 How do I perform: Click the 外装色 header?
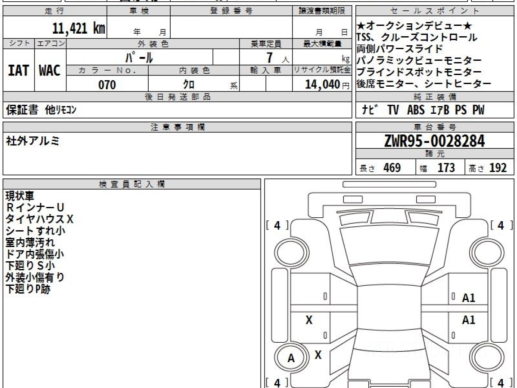coord(153,44)
